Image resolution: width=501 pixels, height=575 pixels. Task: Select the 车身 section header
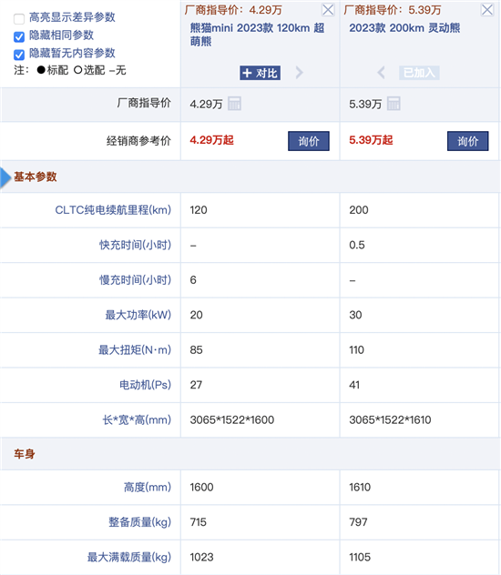(25, 454)
